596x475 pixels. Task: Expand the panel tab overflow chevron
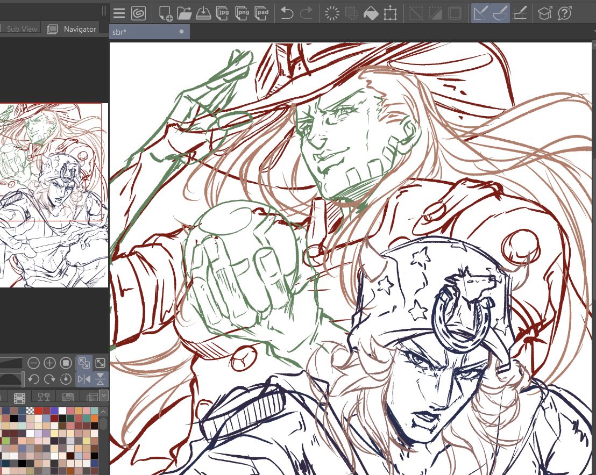[x=104, y=395]
